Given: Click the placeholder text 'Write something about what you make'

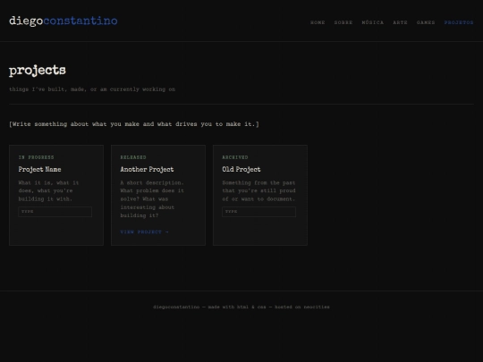Looking at the screenshot, I should click(x=134, y=124).
